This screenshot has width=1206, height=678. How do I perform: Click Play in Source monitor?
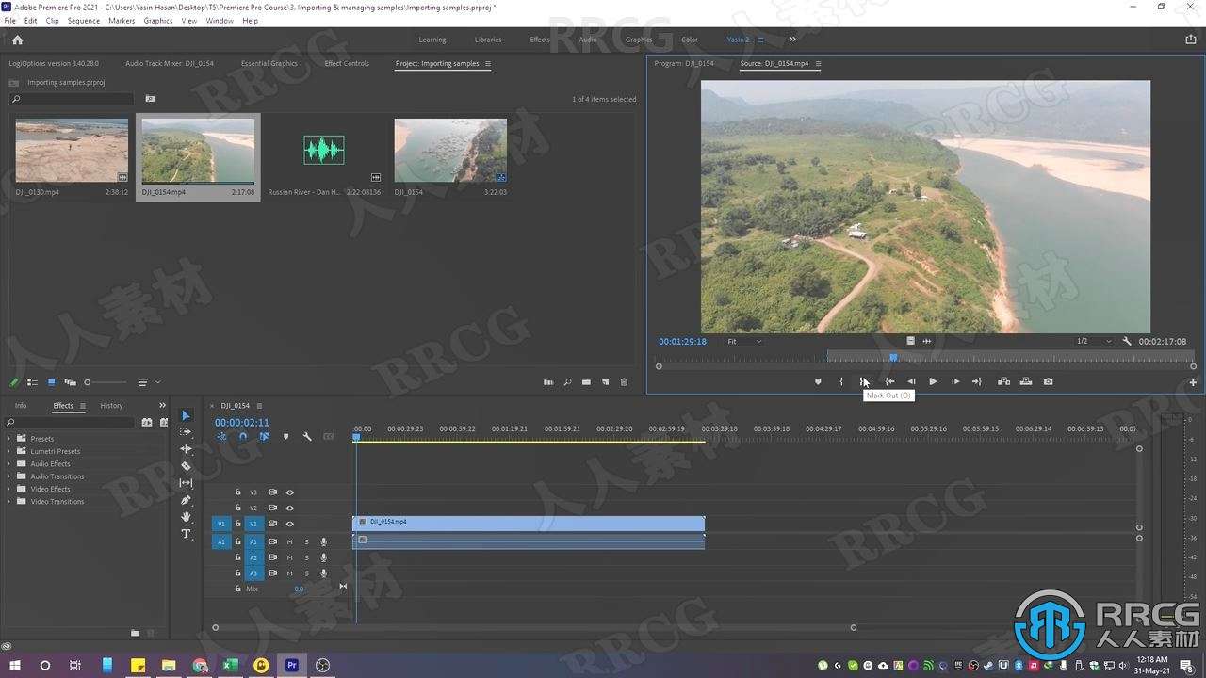(933, 381)
